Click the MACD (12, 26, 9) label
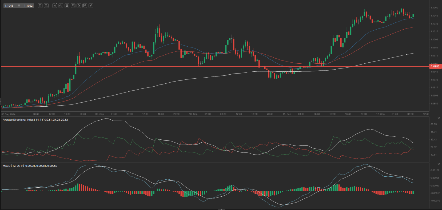 (x=13, y=166)
